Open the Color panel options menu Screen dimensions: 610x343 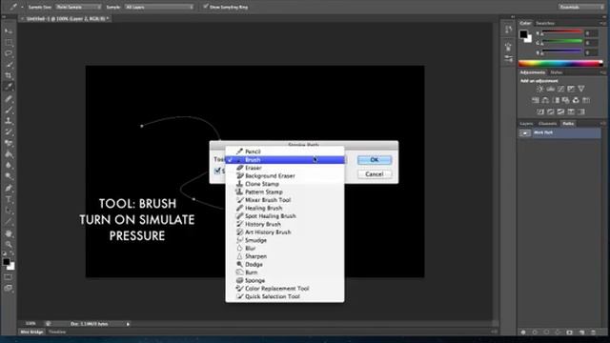(x=602, y=23)
